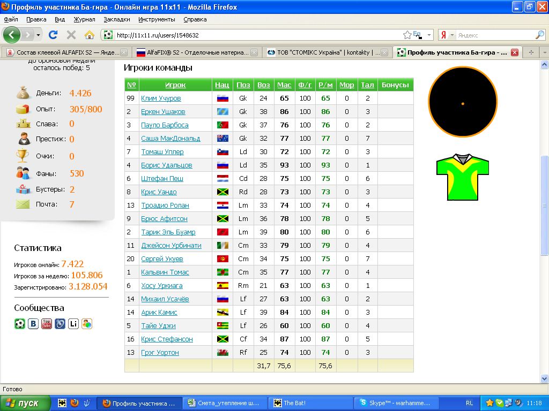
Task: Open the list all tabs dropdown
Action: click(544, 52)
